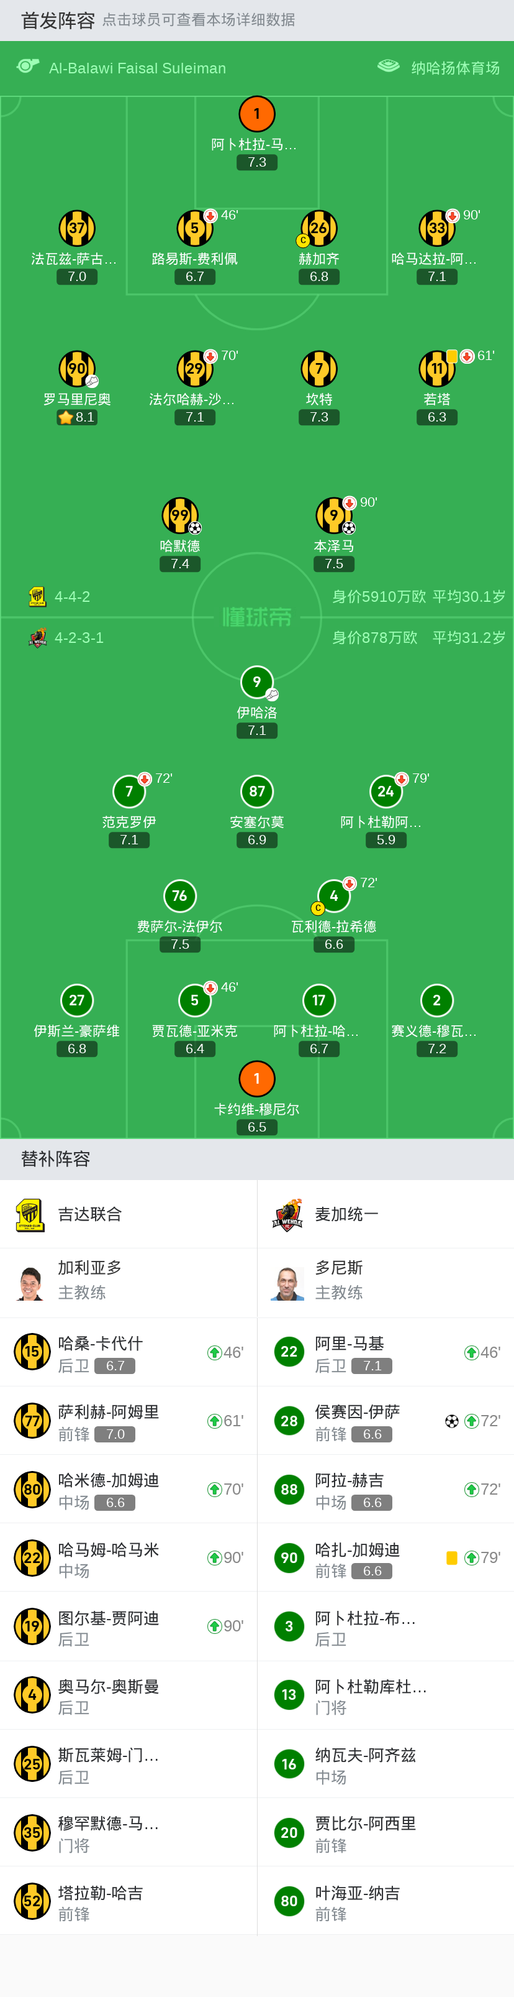Tap the 4-2-3-1 formation team badge
Image resolution: width=514 pixels, height=1997 pixels.
pos(37,638)
